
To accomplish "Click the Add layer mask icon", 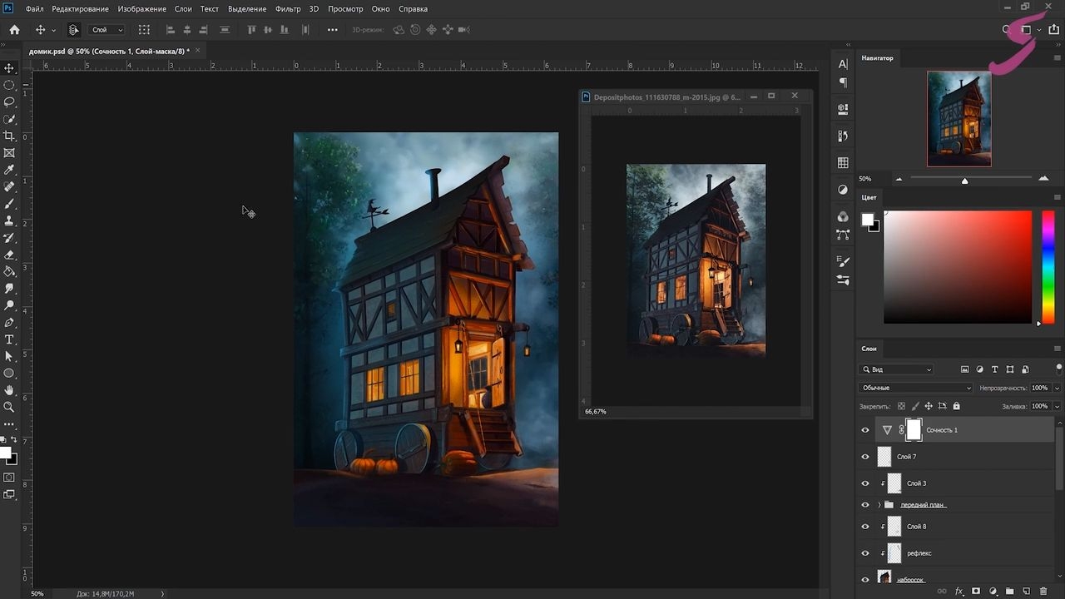I will 976,592.
